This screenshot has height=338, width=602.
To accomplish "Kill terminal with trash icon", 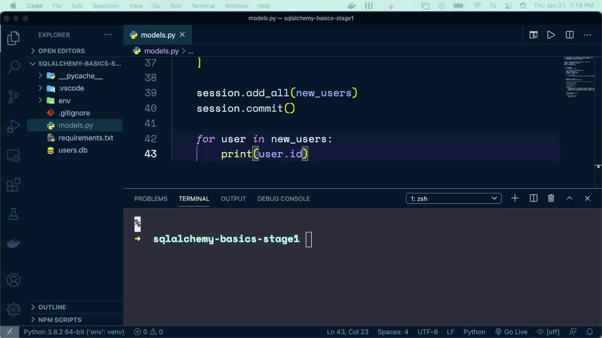I will click(551, 199).
